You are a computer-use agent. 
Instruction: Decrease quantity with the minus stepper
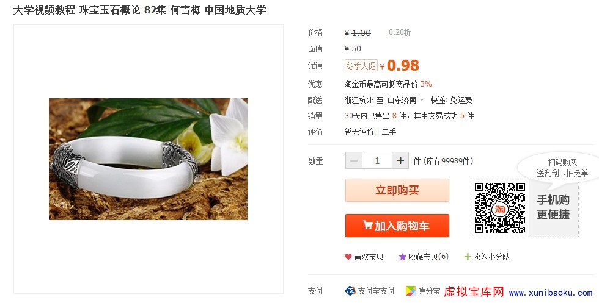354,161
